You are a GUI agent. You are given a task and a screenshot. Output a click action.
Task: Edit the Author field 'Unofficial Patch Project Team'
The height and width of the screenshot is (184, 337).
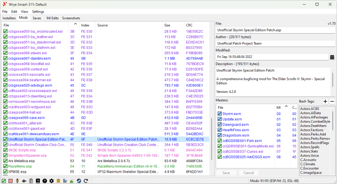click(275, 44)
